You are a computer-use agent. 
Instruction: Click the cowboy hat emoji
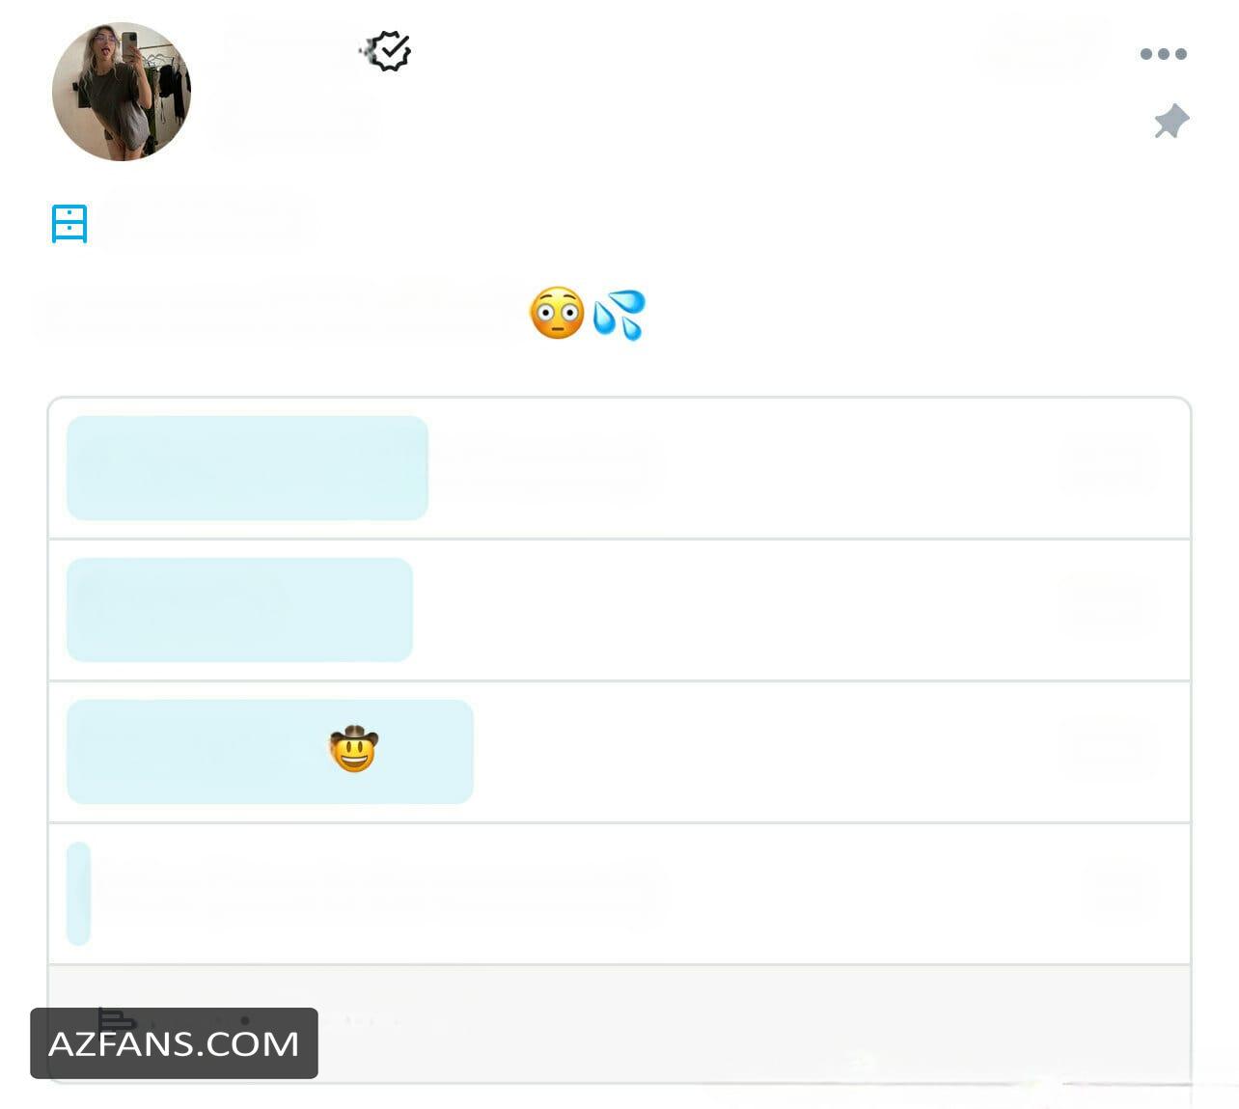(353, 749)
